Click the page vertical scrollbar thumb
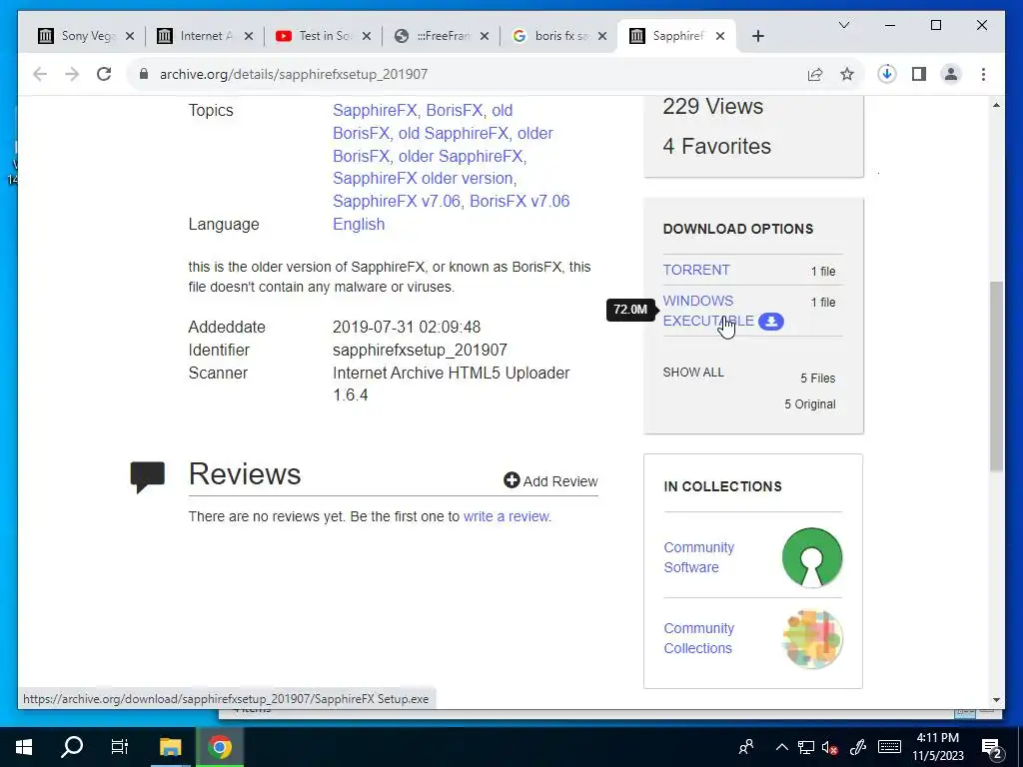This screenshot has height=767, width=1023. click(996, 376)
